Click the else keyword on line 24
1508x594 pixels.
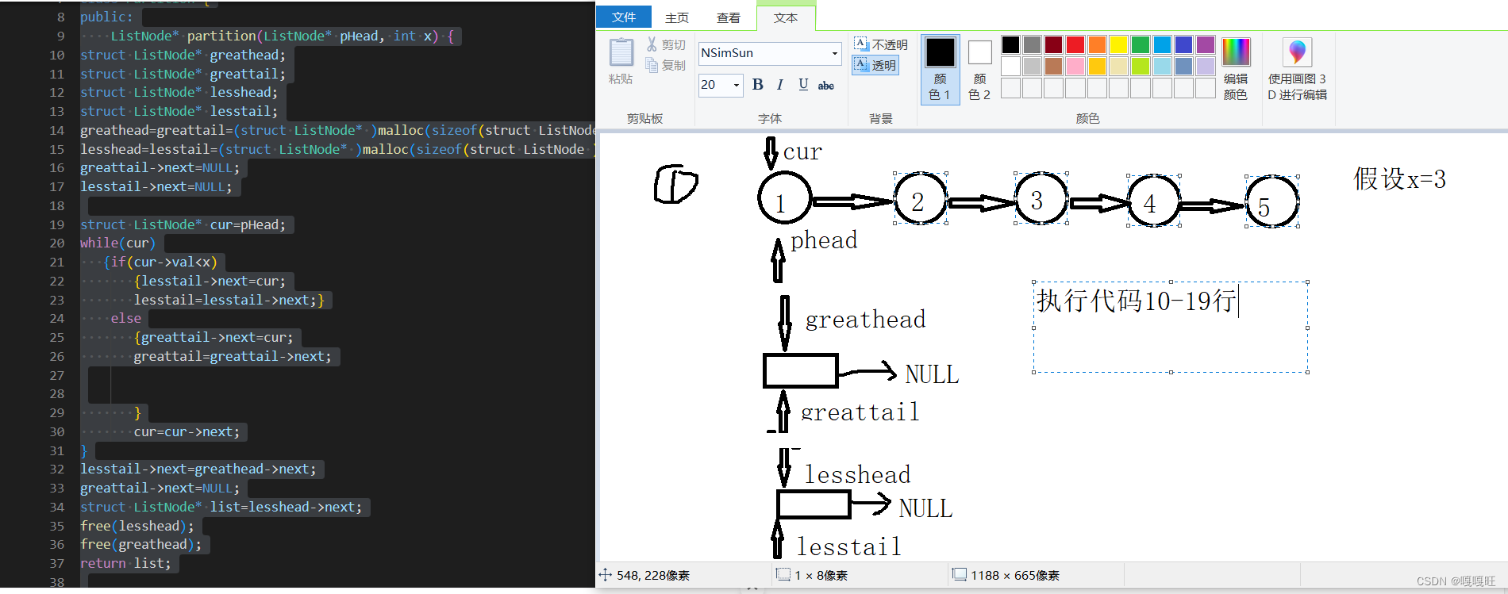click(125, 319)
